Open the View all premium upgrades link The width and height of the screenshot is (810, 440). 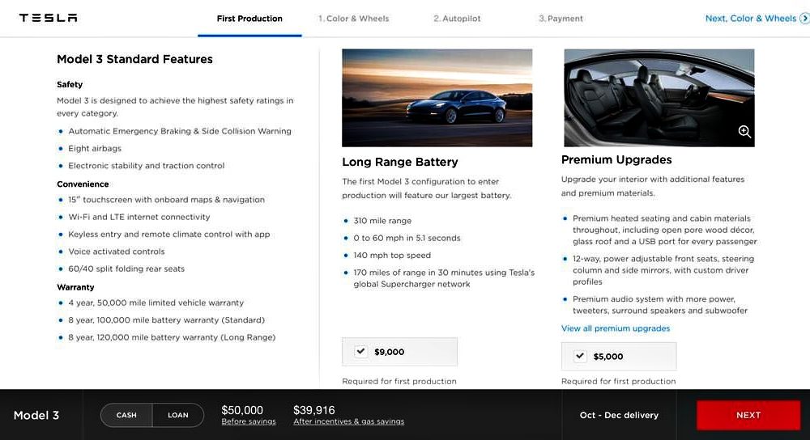point(616,328)
